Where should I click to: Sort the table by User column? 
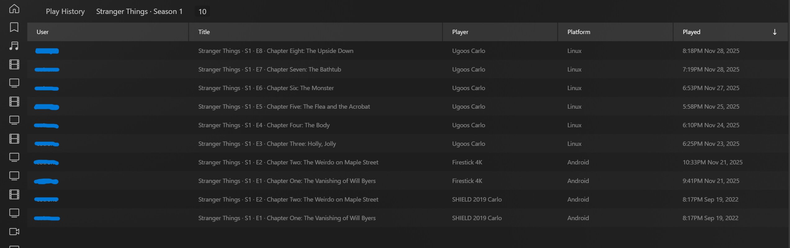43,32
